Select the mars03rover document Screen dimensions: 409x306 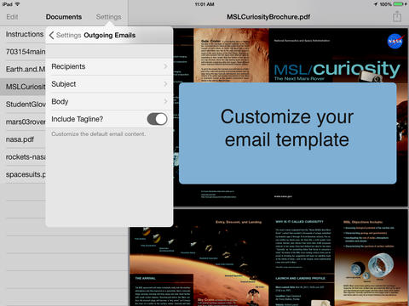26,122
